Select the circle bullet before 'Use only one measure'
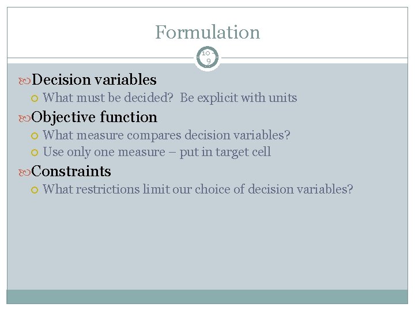 [x=35, y=153]
